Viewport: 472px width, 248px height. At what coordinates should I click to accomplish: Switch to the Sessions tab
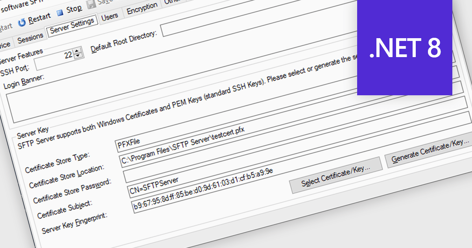coord(29,36)
